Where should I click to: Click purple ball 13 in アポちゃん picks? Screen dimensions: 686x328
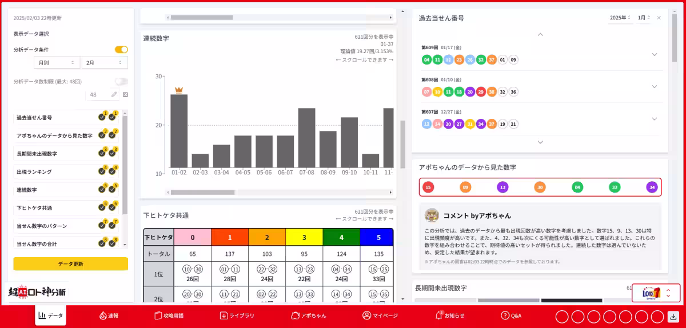click(502, 187)
